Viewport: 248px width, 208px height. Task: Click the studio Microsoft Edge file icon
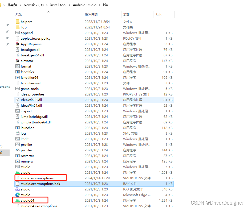[18, 195]
